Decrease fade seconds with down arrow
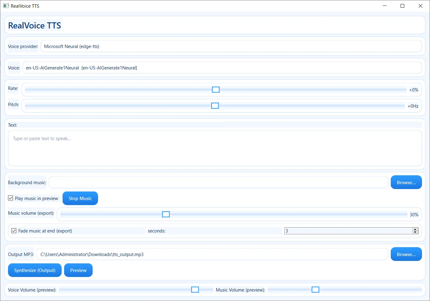Viewport: 430px width, 301px height. [x=415, y=232]
